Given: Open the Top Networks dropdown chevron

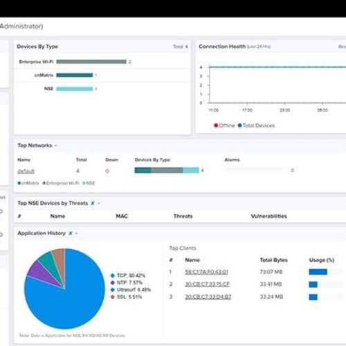Looking at the screenshot, I should (x=56, y=145).
